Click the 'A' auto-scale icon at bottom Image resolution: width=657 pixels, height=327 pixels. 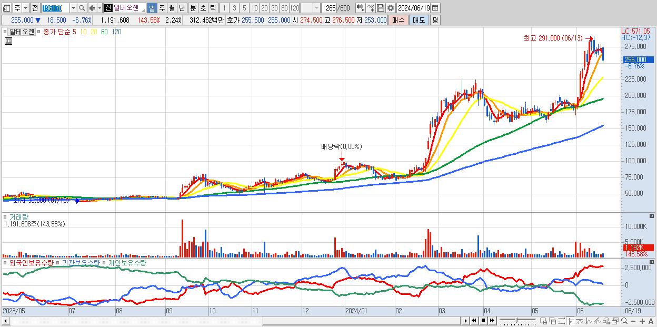coord(651,321)
